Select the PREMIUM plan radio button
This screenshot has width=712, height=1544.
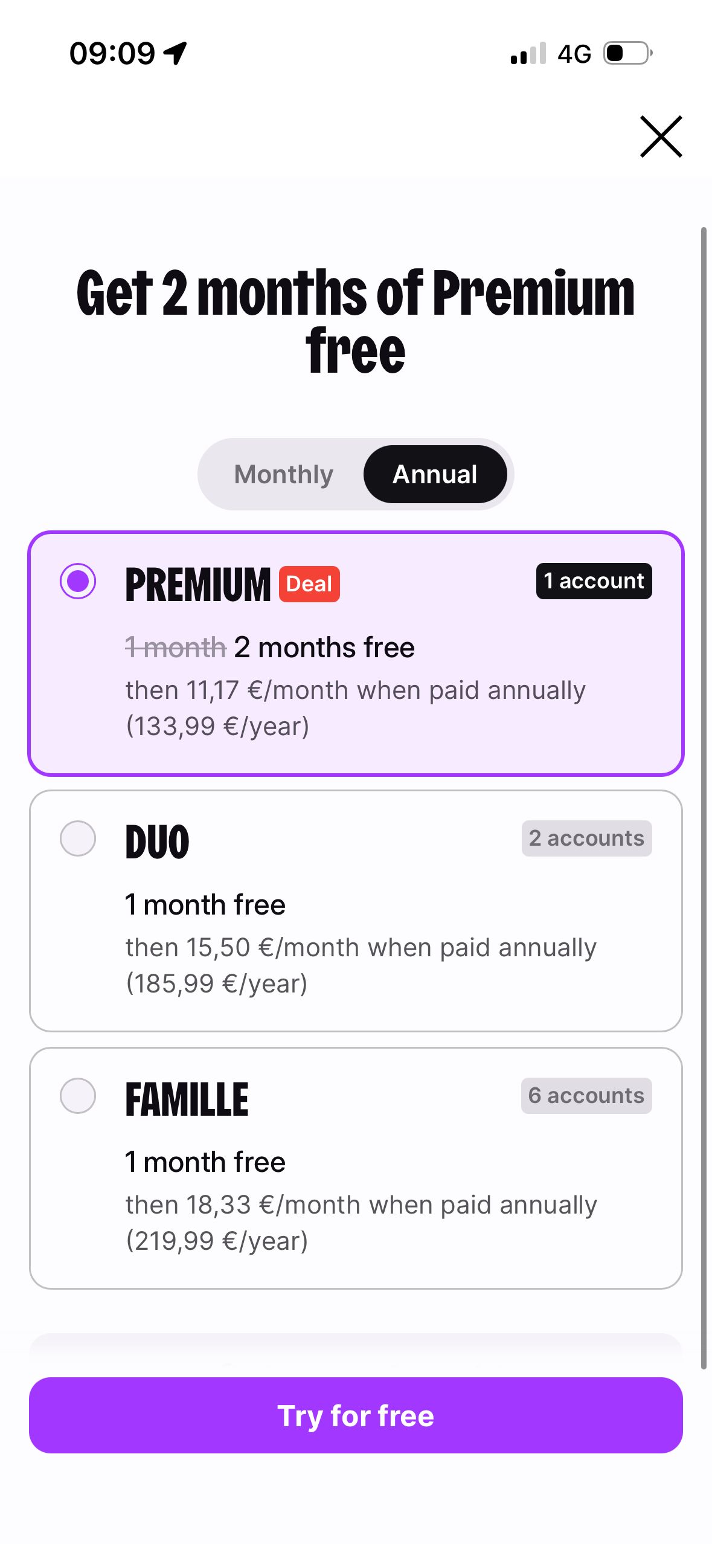click(x=79, y=582)
